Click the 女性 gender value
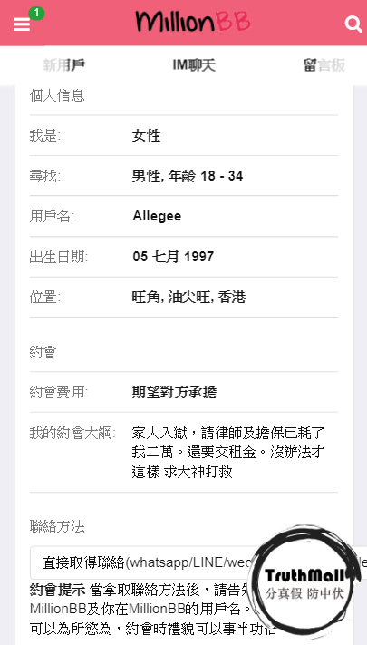The image size is (367, 645). (146, 136)
